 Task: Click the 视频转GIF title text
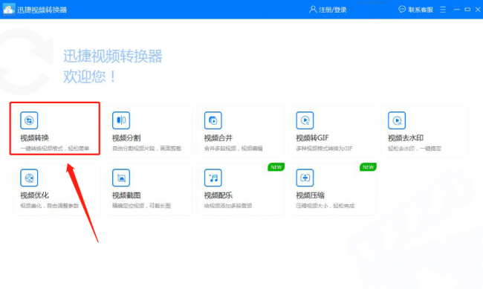pyautogui.click(x=312, y=137)
